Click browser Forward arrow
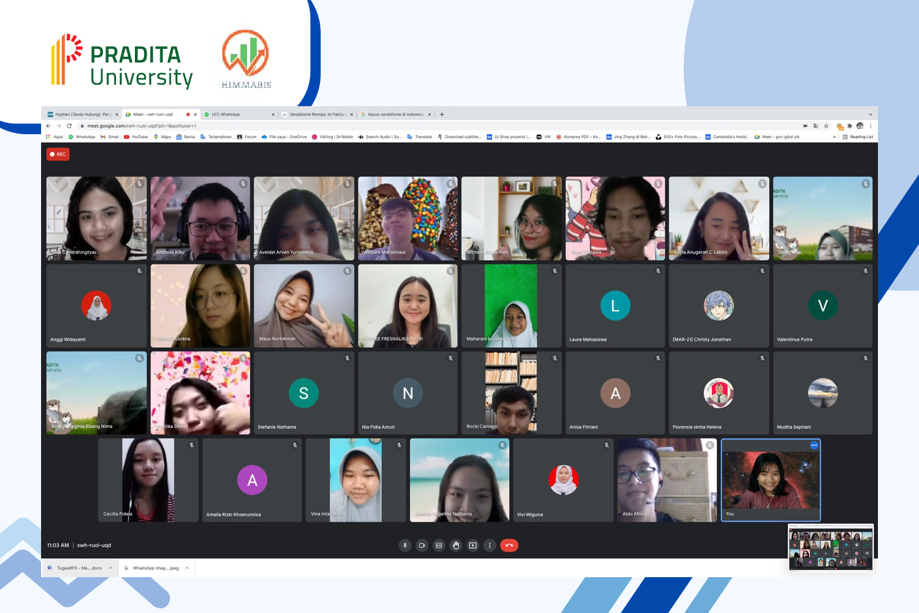This screenshot has width=919, height=613. 59,126
